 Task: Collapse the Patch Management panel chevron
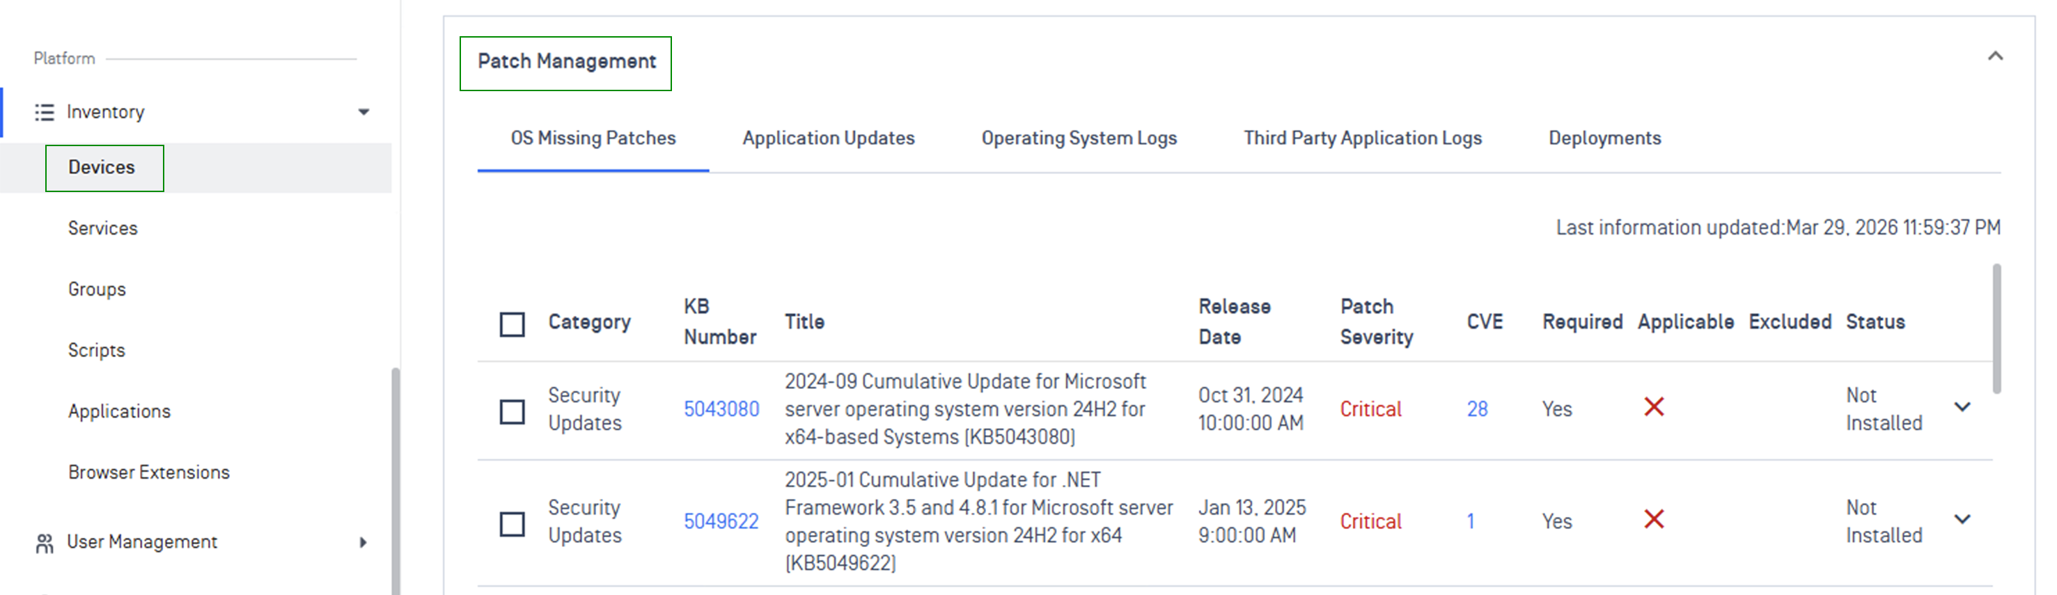1995,56
